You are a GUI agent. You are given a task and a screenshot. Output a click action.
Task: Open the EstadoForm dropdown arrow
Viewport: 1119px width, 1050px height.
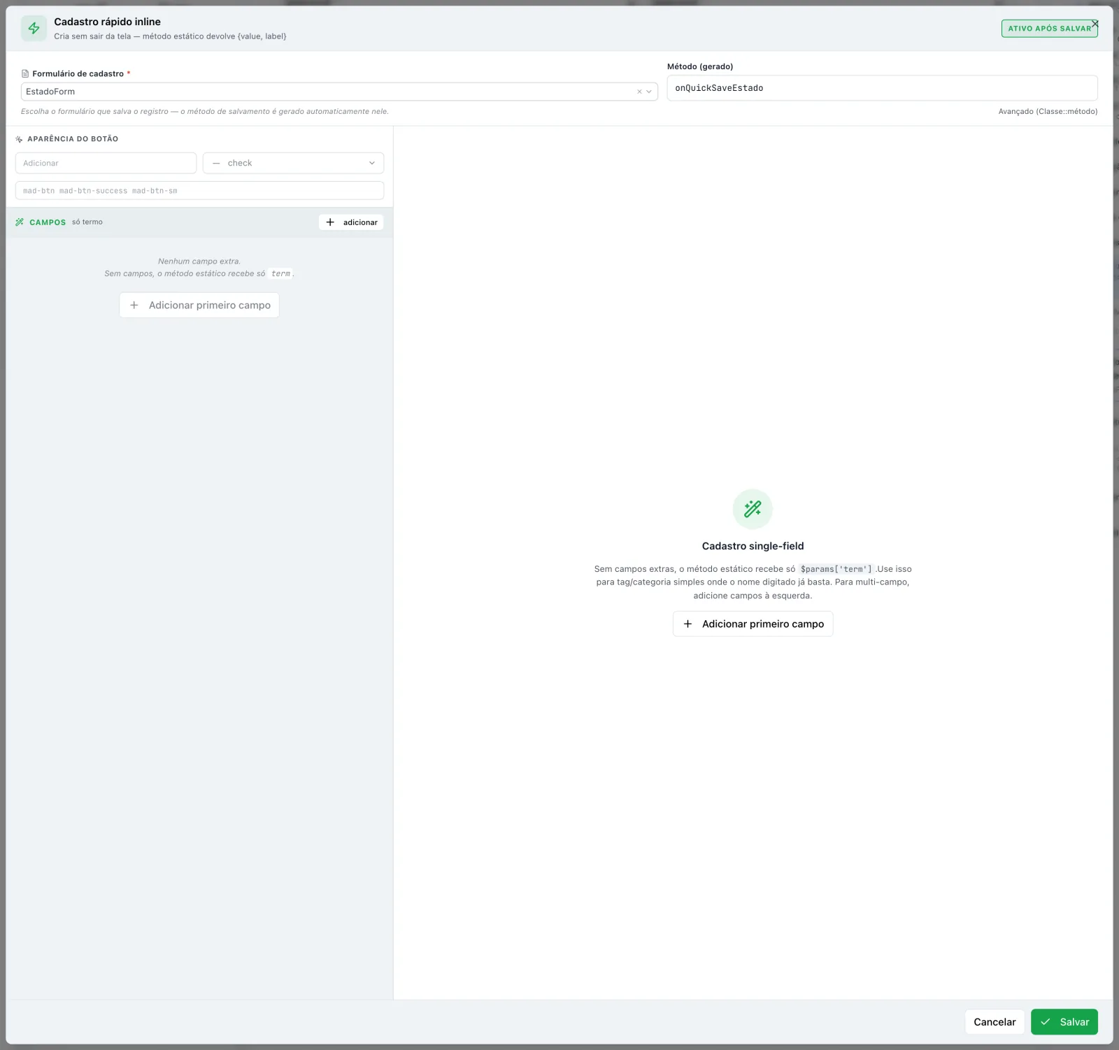(649, 92)
